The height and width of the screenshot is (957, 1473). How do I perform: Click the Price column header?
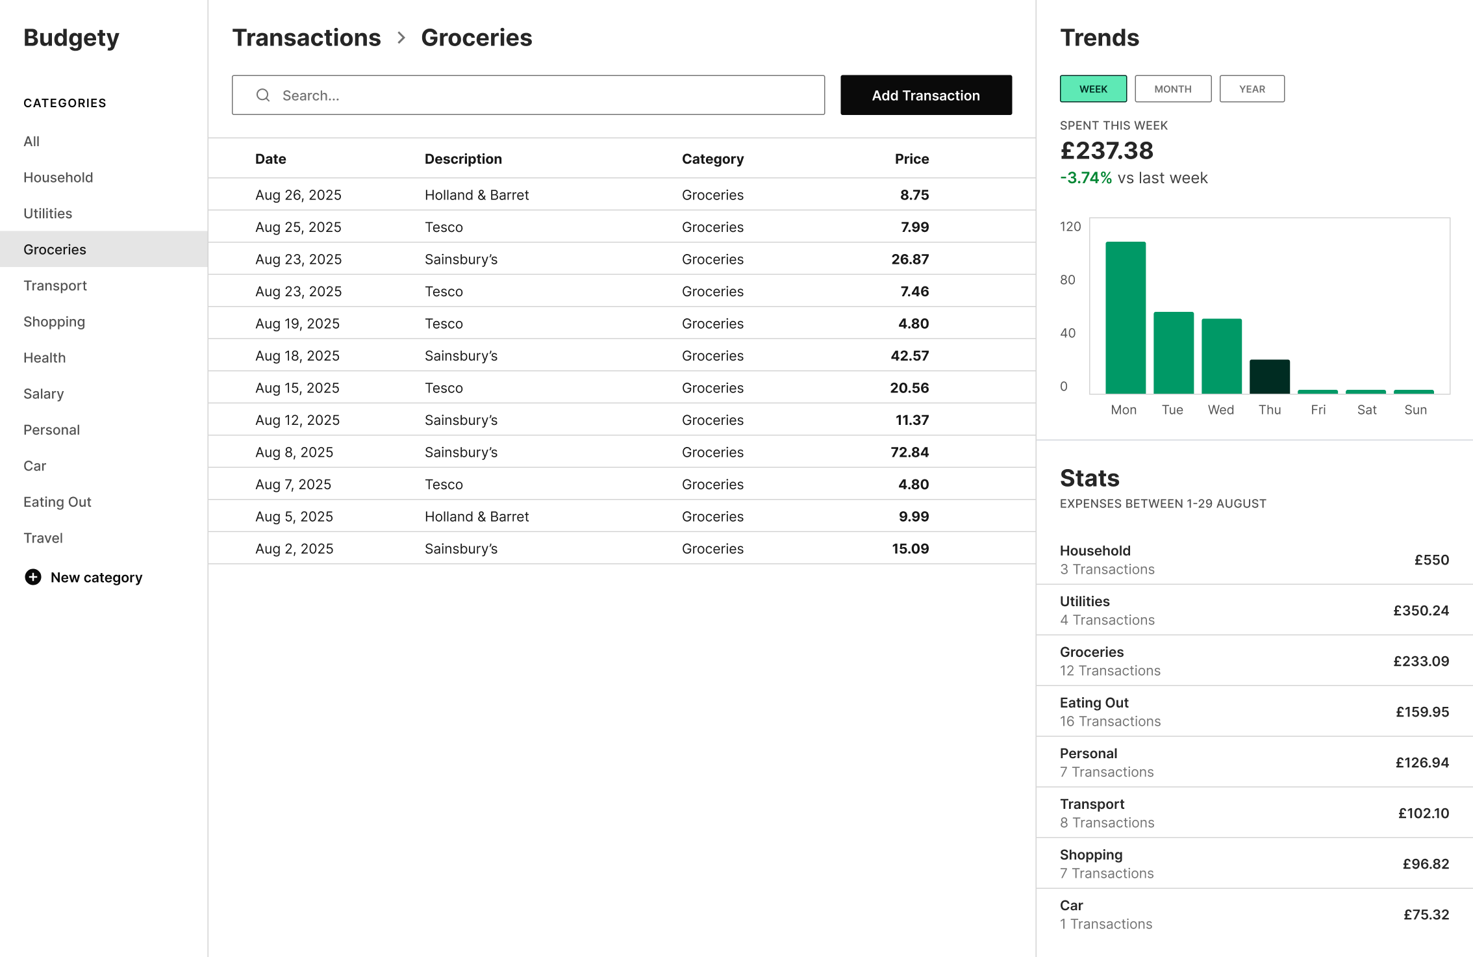[912, 158]
